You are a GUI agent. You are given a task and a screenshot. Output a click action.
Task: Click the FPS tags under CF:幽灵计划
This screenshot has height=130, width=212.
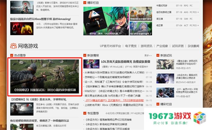(x=183, y=96)
